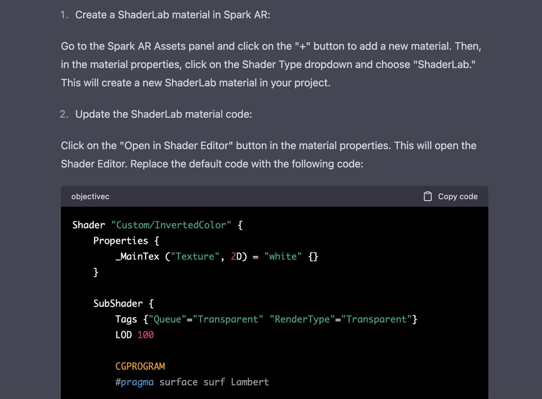The width and height of the screenshot is (542, 399).
Task: Click the objectivec language label
Action: (x=90, y=196)
